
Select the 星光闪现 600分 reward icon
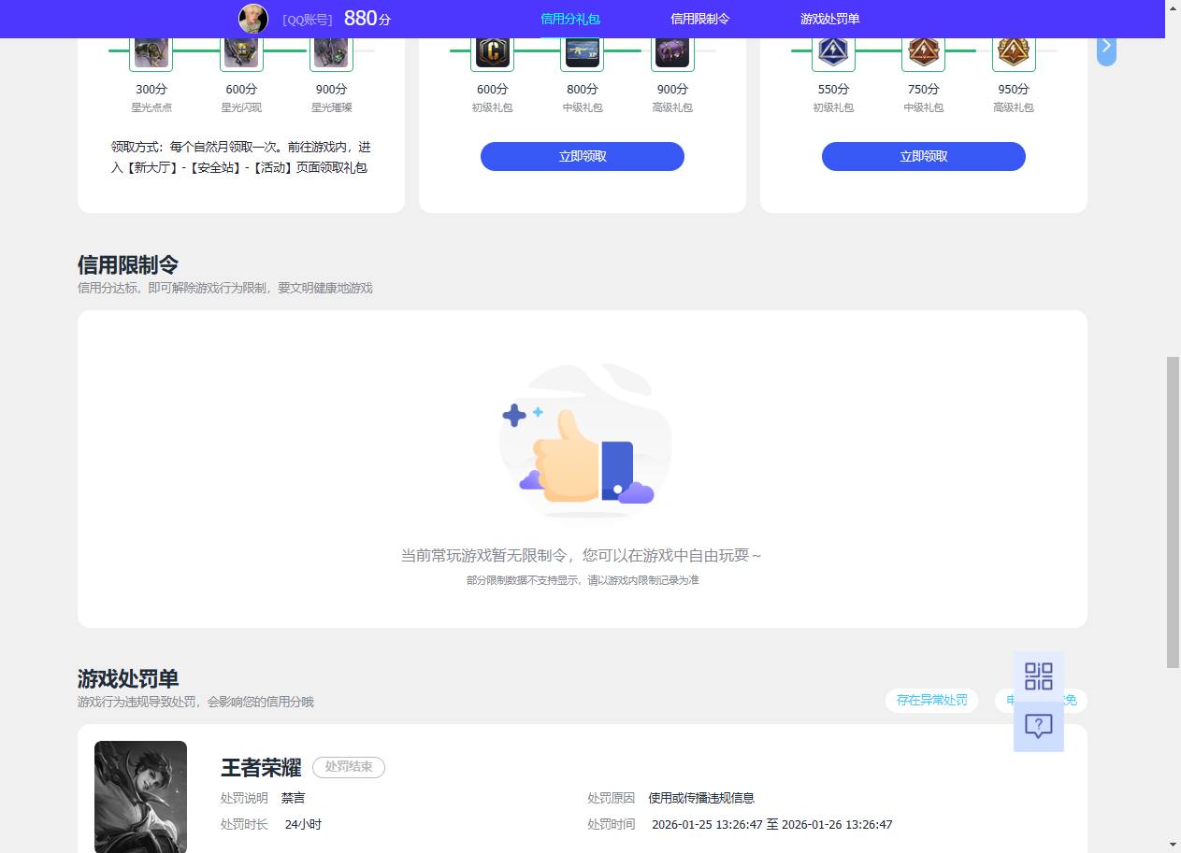pos(241,51)
